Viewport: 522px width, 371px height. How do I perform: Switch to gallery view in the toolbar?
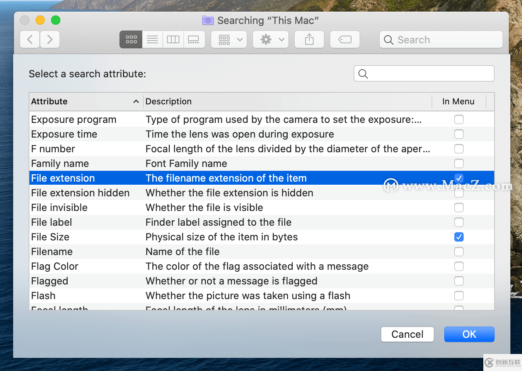[x=194, y=39]
